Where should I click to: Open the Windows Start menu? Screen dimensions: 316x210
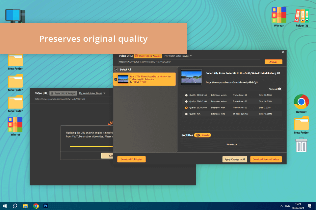[x=5, y=206]
